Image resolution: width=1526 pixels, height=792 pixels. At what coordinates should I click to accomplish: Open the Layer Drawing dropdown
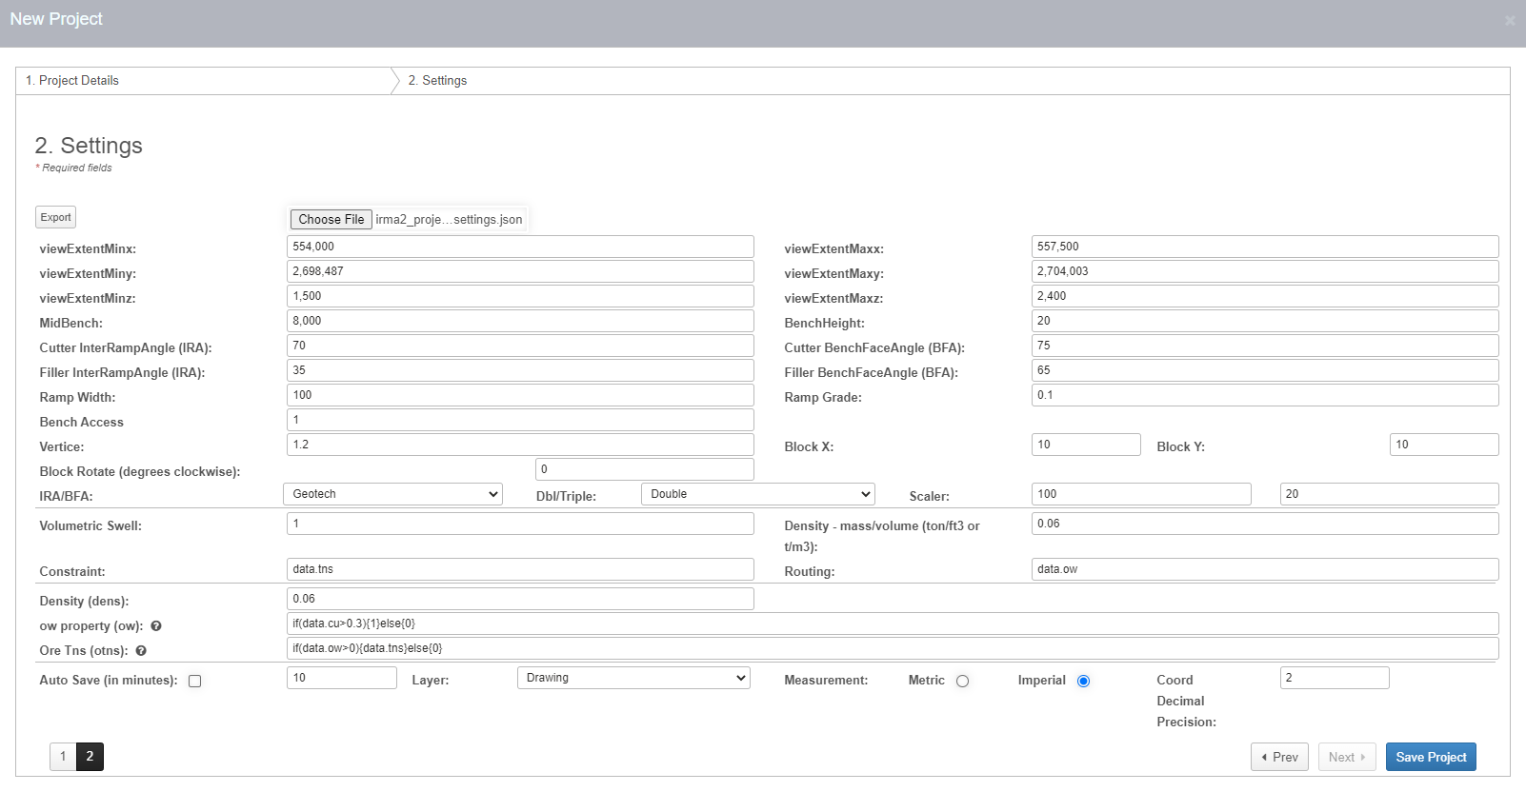[x=633, y=678]
